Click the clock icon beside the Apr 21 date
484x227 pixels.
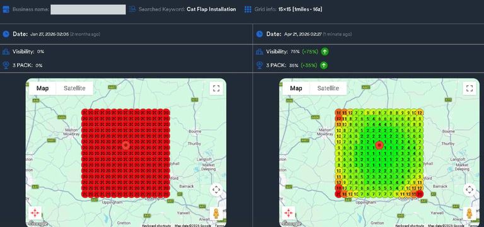point(260,34)
